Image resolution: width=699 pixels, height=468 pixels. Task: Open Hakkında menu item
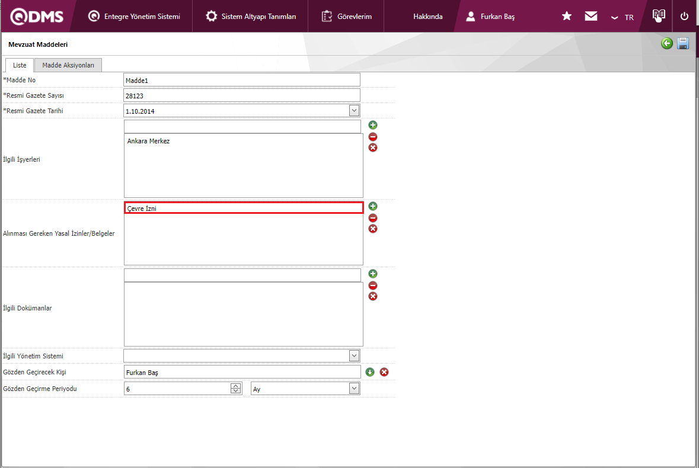(x=427, y=17)
